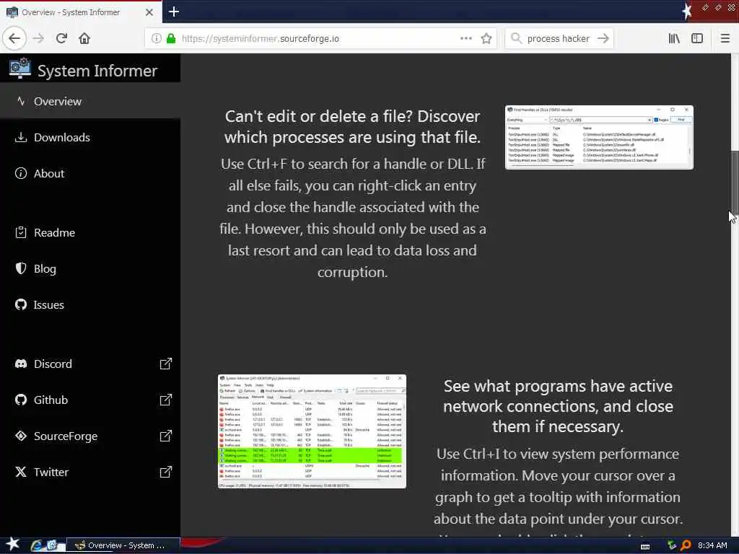Open the Github sidebar link
The image size is (739, 554).
pyautogui.click(x=90, y=400)
